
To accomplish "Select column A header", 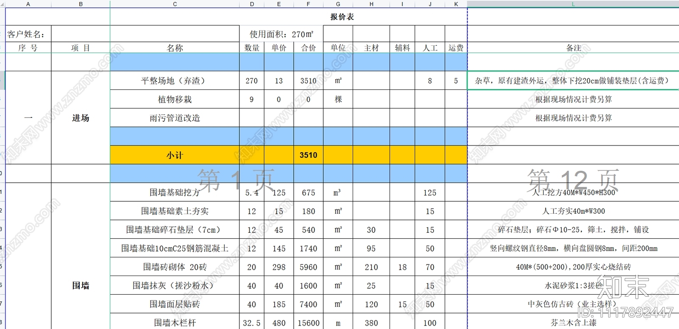I will (x=28, y=4).
